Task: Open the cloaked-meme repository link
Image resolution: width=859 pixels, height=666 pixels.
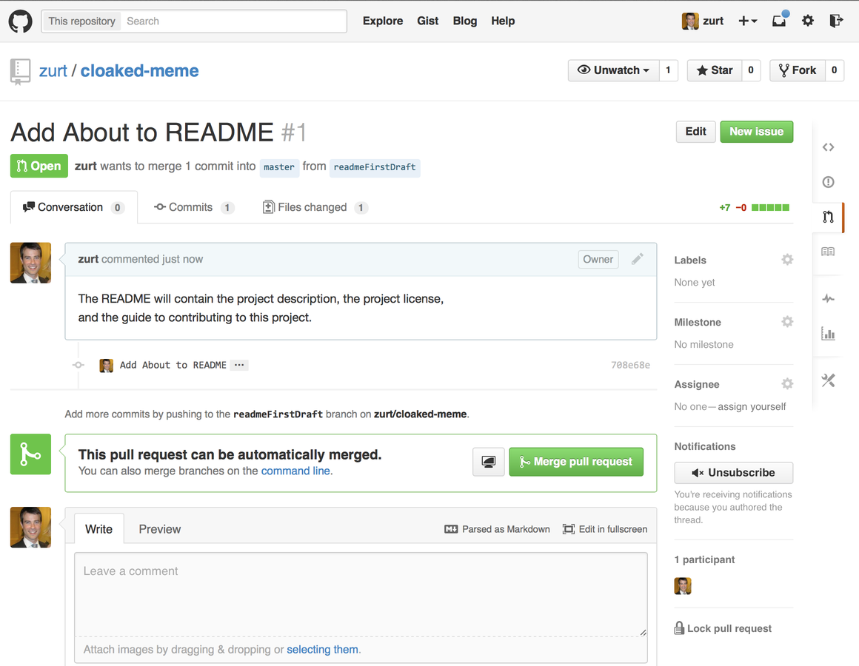Action: coord(140,71)
